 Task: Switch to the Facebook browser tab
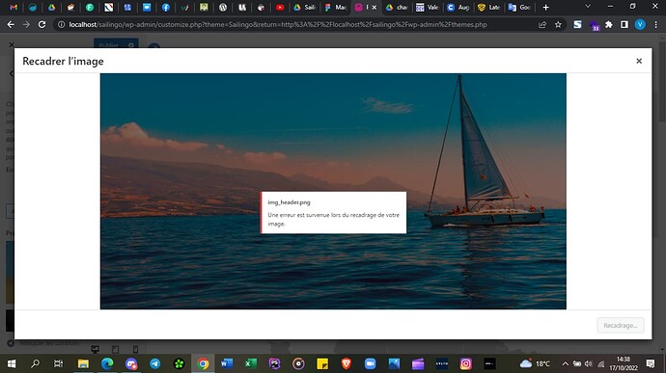(166, 7)
